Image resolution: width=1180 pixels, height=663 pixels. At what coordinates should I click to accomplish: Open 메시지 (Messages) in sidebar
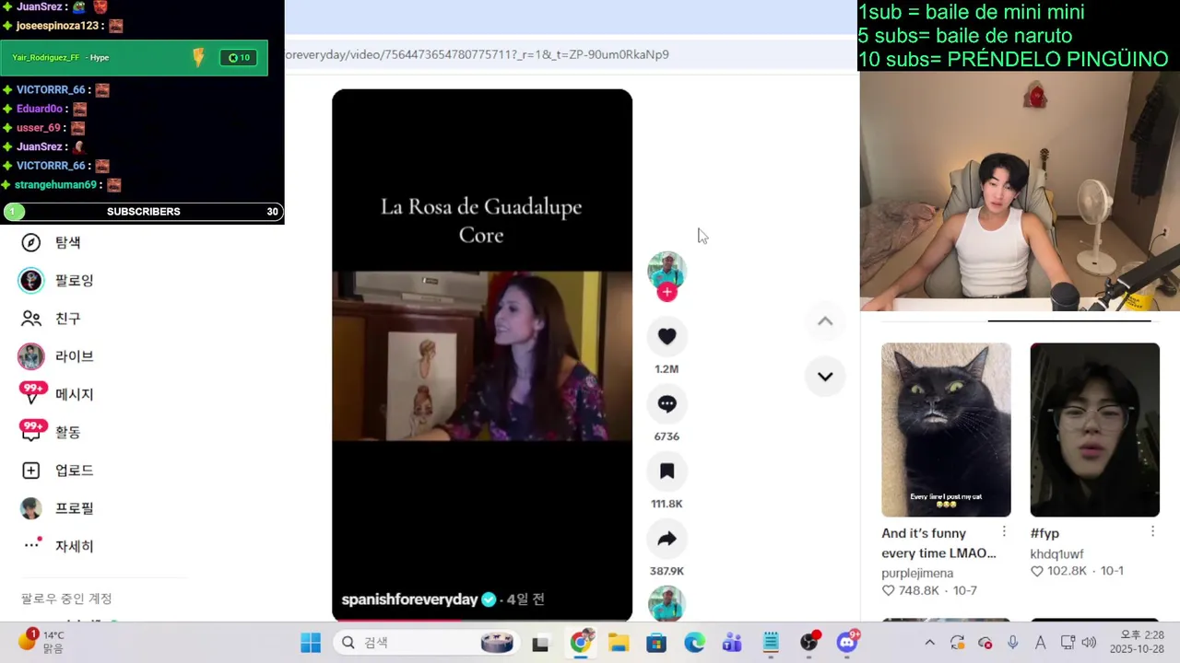coord(57,394)
